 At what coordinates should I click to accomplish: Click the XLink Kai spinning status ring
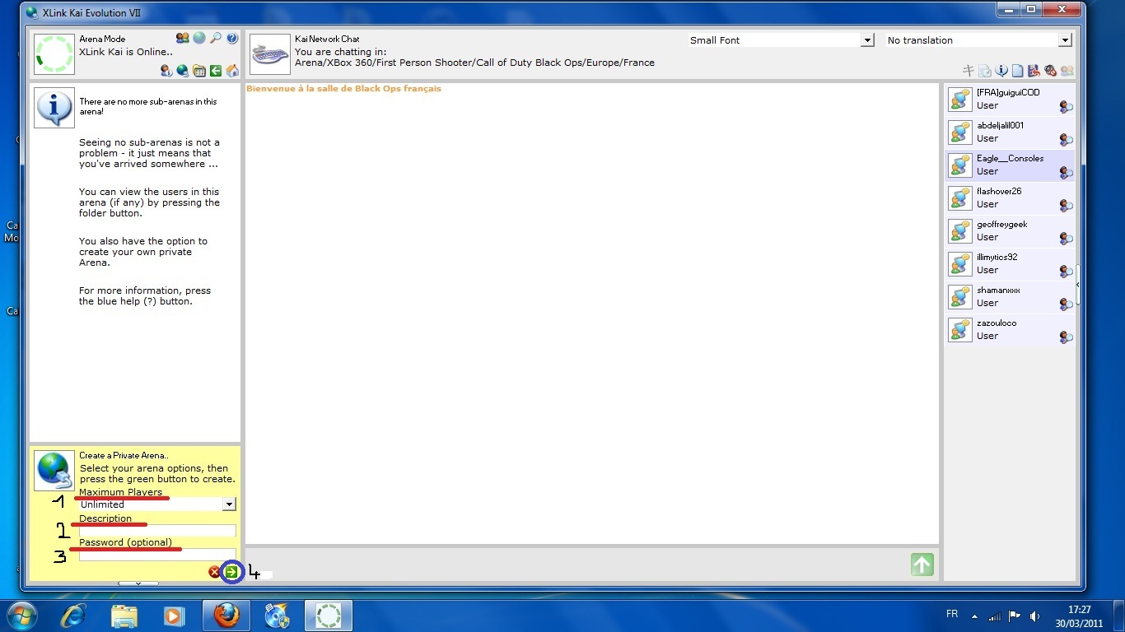tap(54, 54)
